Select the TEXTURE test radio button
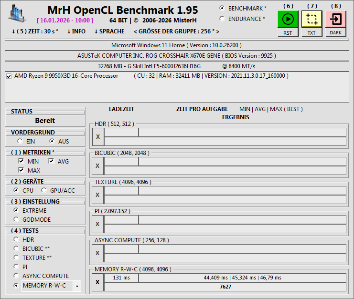The height and width of the screenshot is (299, 354). [16, 258]
